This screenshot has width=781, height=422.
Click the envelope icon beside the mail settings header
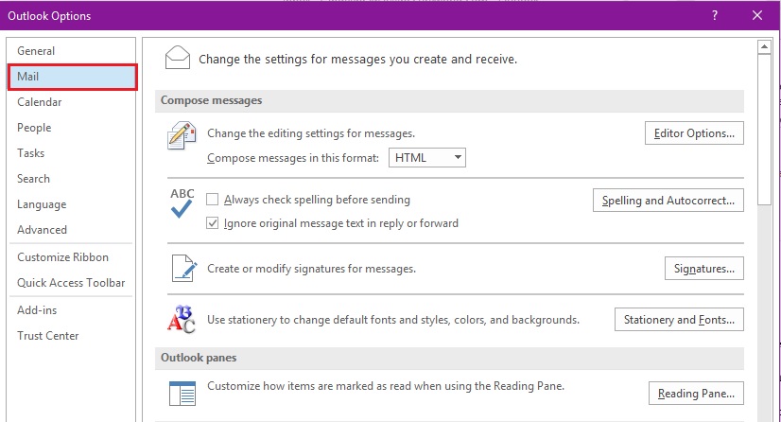(178, 58)
